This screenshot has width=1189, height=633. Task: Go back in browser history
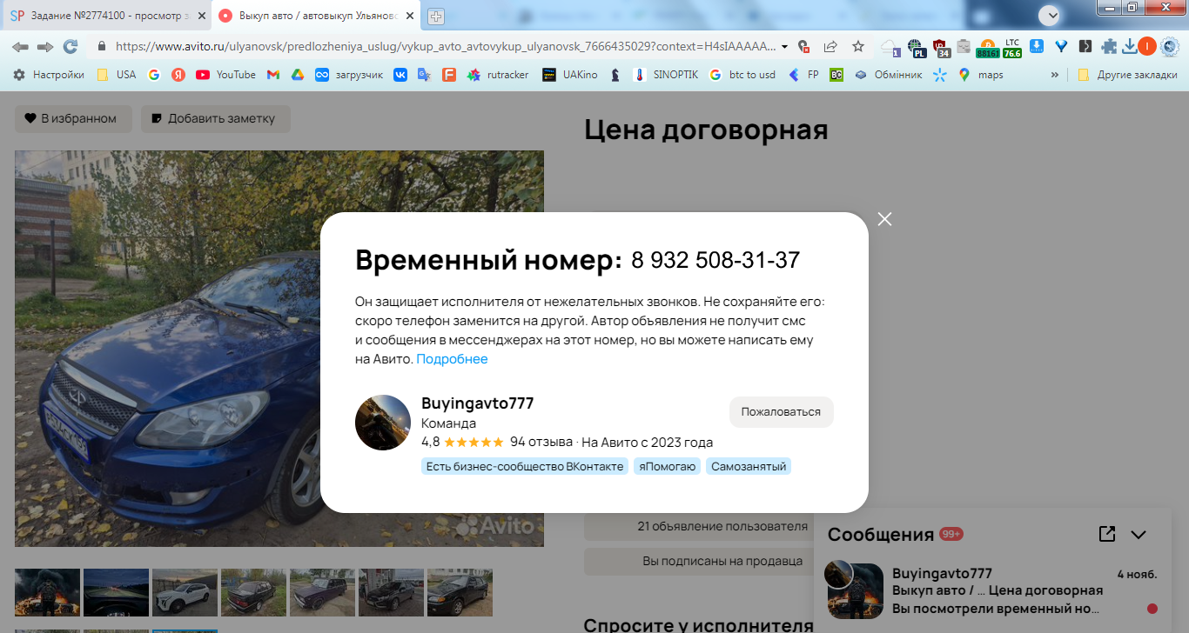point(20,46)
